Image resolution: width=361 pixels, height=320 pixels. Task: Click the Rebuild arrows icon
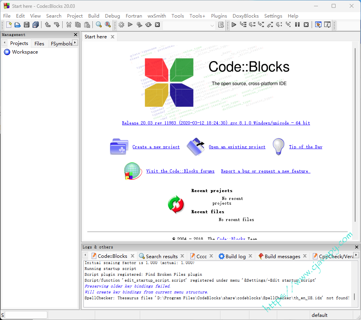pyautogui.click(x=148, y=25)
